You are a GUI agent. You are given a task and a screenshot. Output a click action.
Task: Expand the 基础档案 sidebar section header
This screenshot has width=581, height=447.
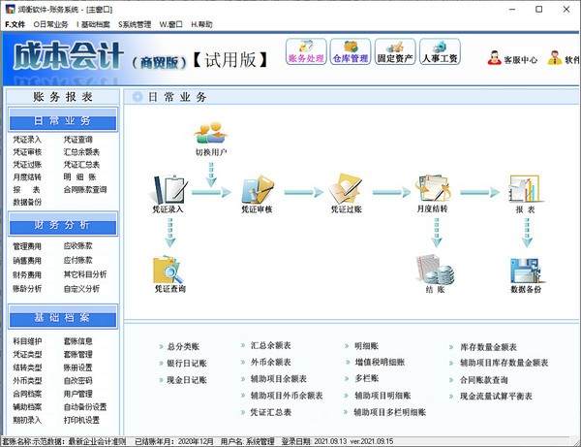tap(63, 317)
